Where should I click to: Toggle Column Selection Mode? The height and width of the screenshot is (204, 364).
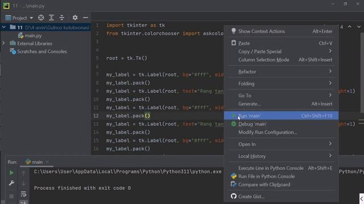click(281, 59)
